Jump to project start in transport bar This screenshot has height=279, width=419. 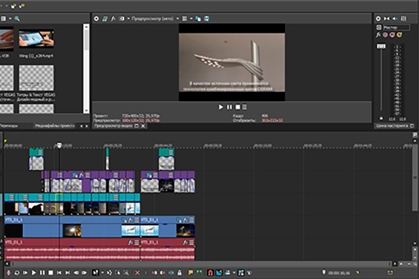59,273
